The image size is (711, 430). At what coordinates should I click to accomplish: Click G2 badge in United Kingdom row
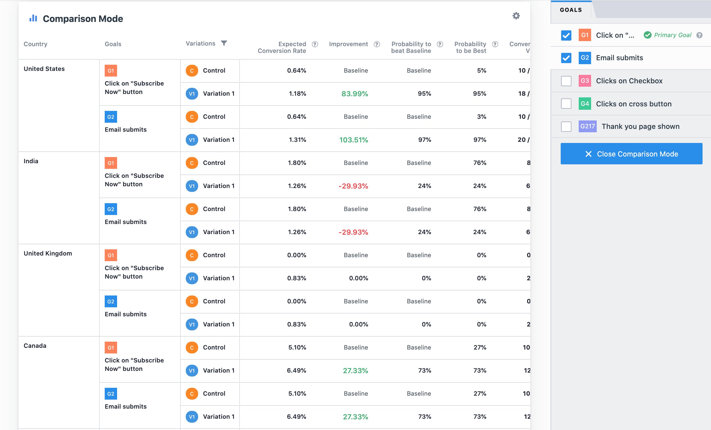[x=111, y=302]
